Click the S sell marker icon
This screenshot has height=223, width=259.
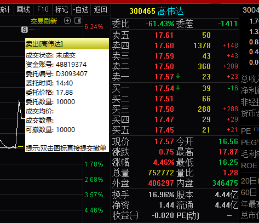pyautogui.click(x=25, y=30)
